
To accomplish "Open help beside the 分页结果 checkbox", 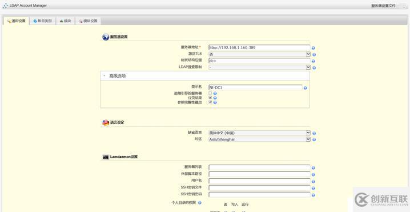I will point(215,98).
